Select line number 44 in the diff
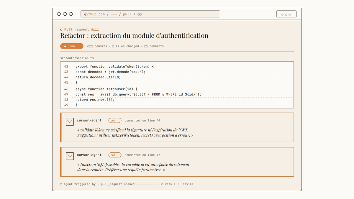 [66, 77]
